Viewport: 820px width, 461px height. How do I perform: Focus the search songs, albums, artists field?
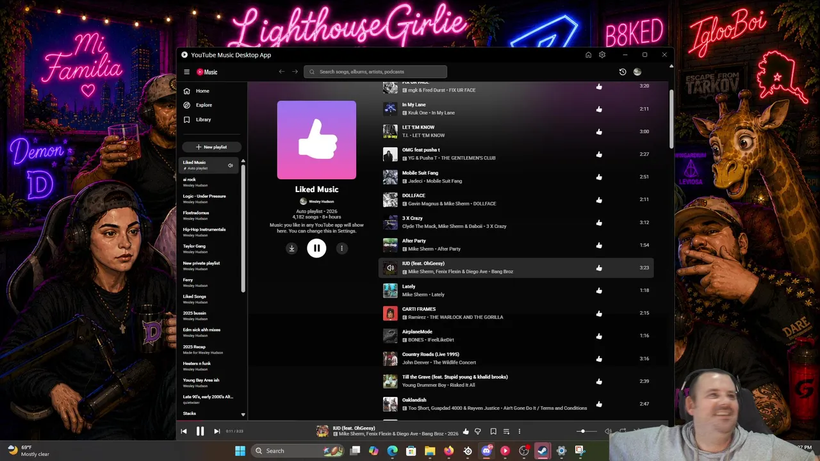coord(375,72)
